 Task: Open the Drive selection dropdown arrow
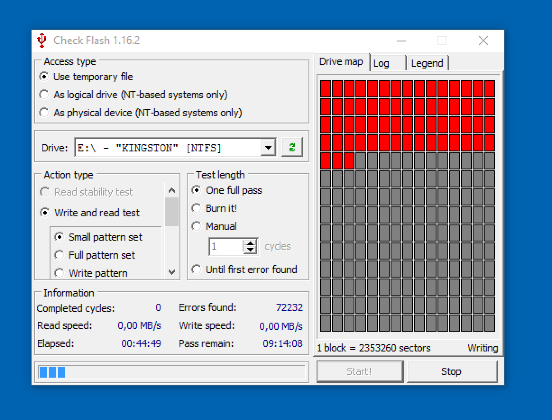(x=268, y=147)
